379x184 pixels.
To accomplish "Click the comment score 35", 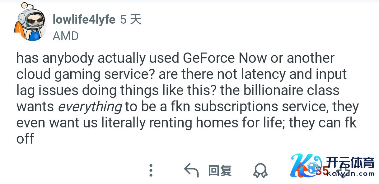I will pos(321,171).
